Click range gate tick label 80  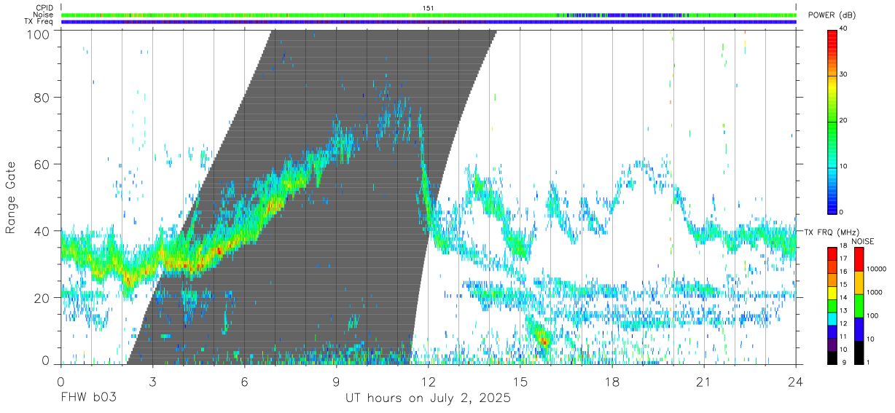[42, 98]
